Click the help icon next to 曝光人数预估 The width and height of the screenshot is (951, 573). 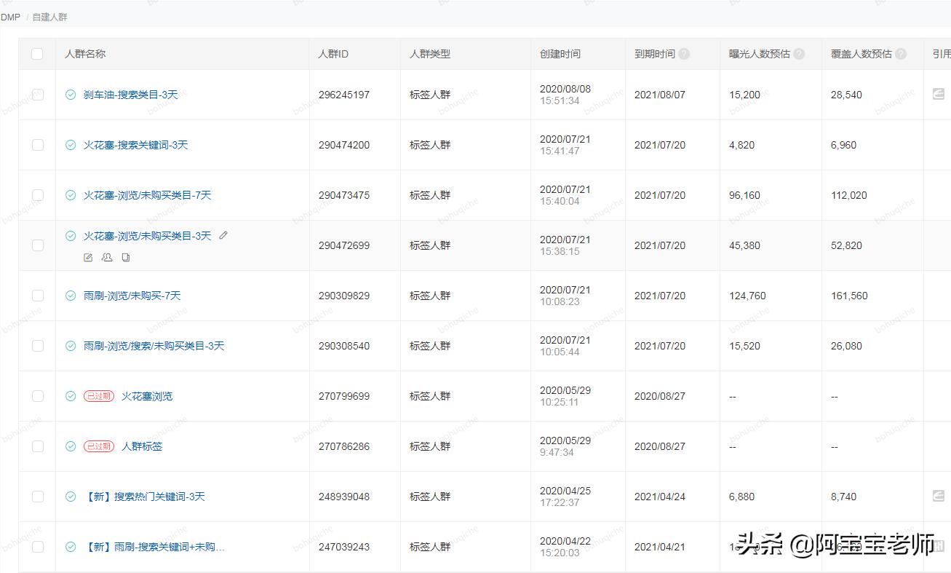coord(799,54)
